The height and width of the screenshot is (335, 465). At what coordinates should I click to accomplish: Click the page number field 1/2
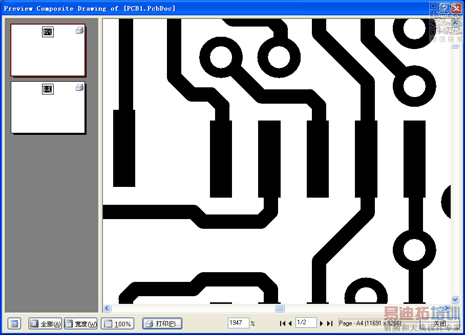tap(306, 322)
